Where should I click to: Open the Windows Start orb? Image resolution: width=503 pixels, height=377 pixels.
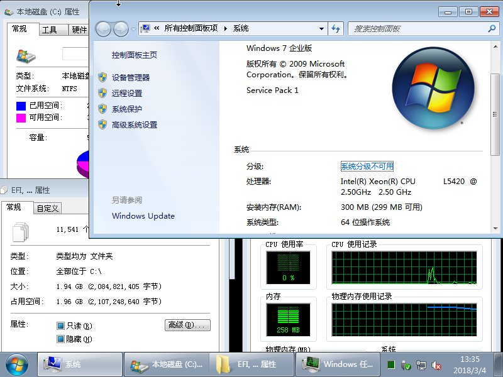(x=17, y=364)
